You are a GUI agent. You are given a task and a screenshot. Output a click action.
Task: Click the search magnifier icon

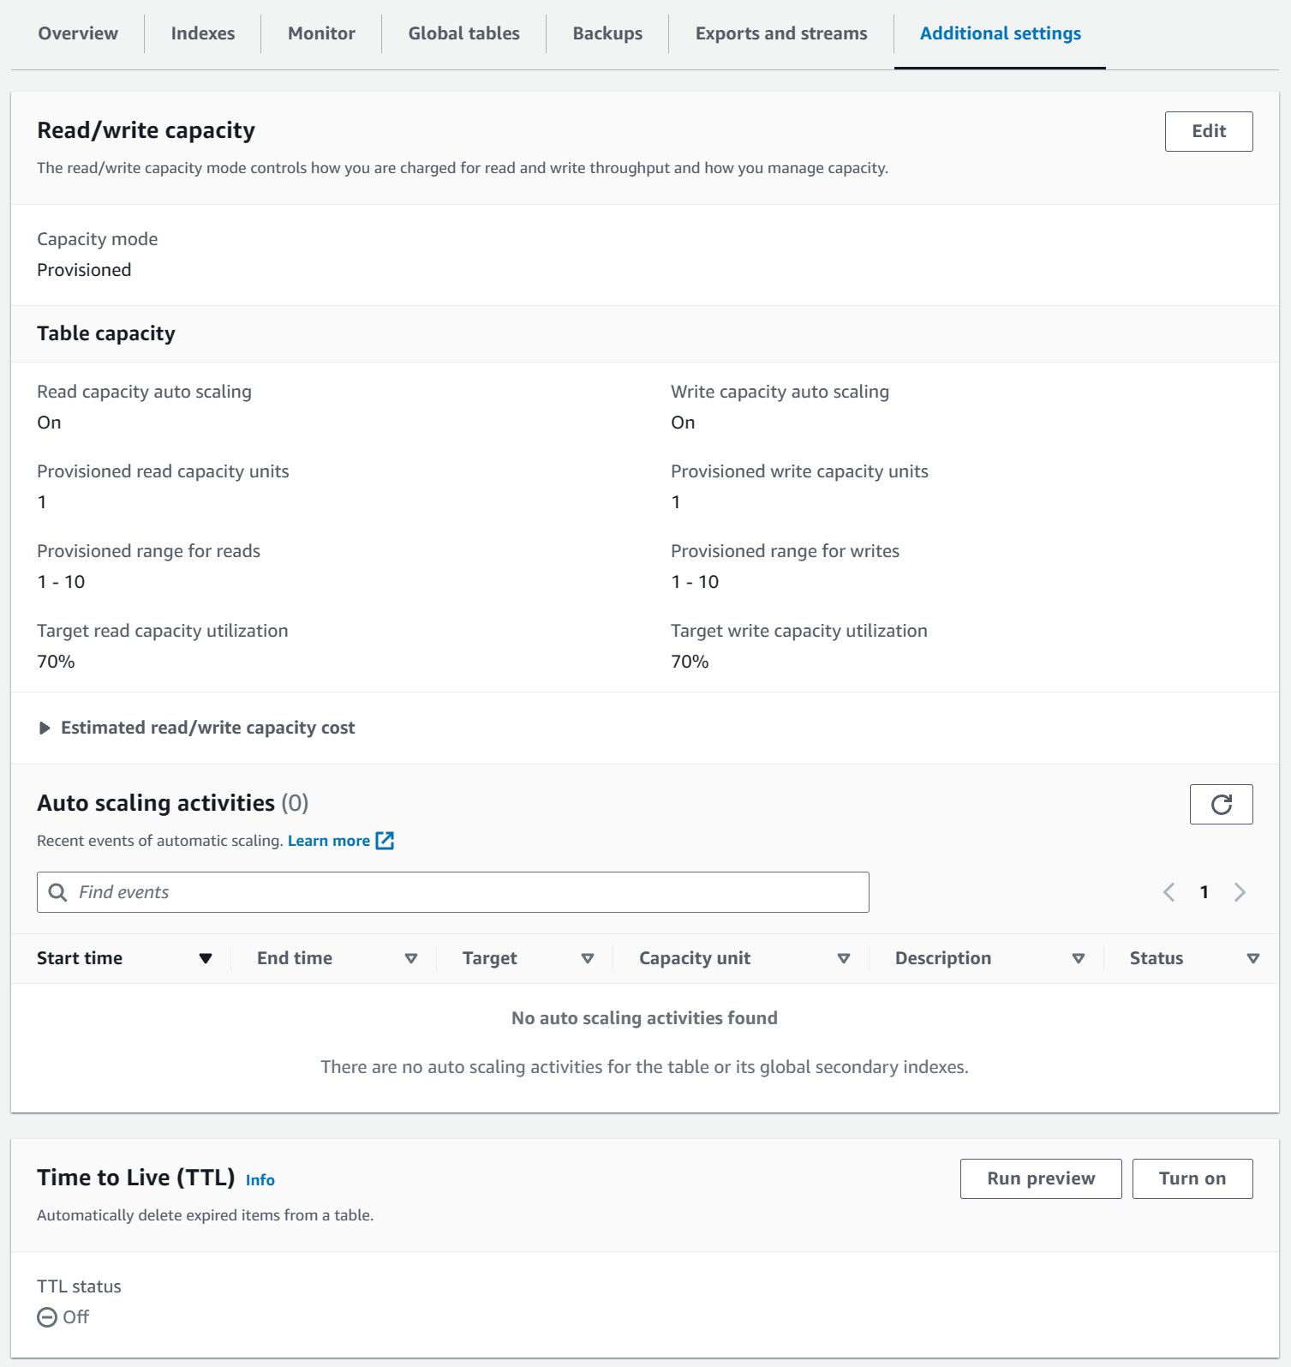point(57,892)
